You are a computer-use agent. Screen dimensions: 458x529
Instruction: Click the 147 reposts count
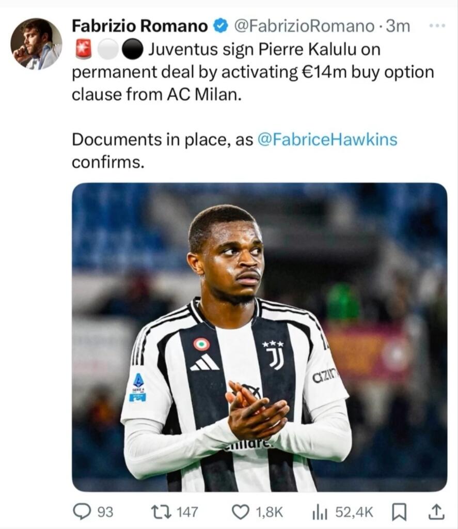187,511
